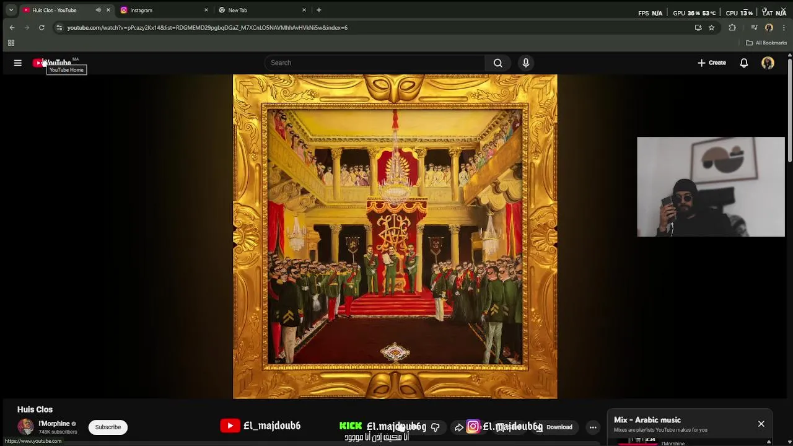Click the l'Morphine channel avatar
This screenshot has width=793, height=446.
(x=25, y=427)
